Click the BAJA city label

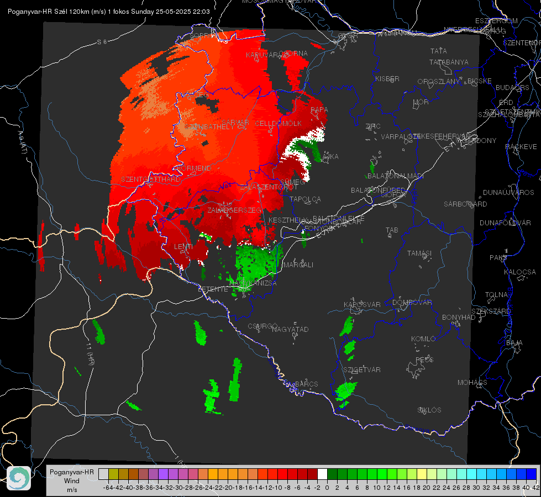pos(514,343)
